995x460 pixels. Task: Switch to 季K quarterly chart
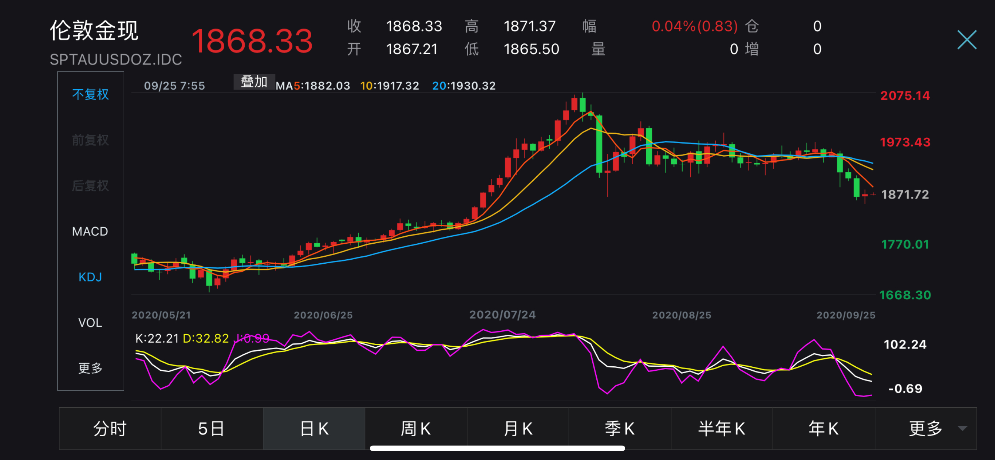pos(620,428)
